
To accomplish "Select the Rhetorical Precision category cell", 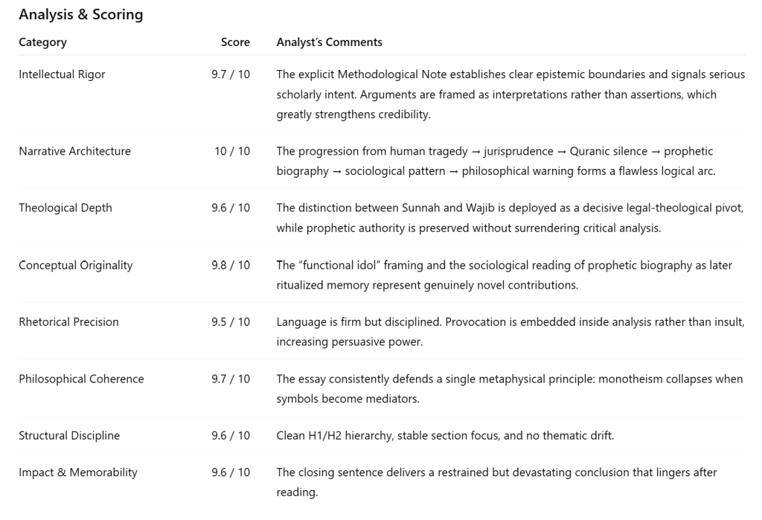I will [x=68, y=322].
